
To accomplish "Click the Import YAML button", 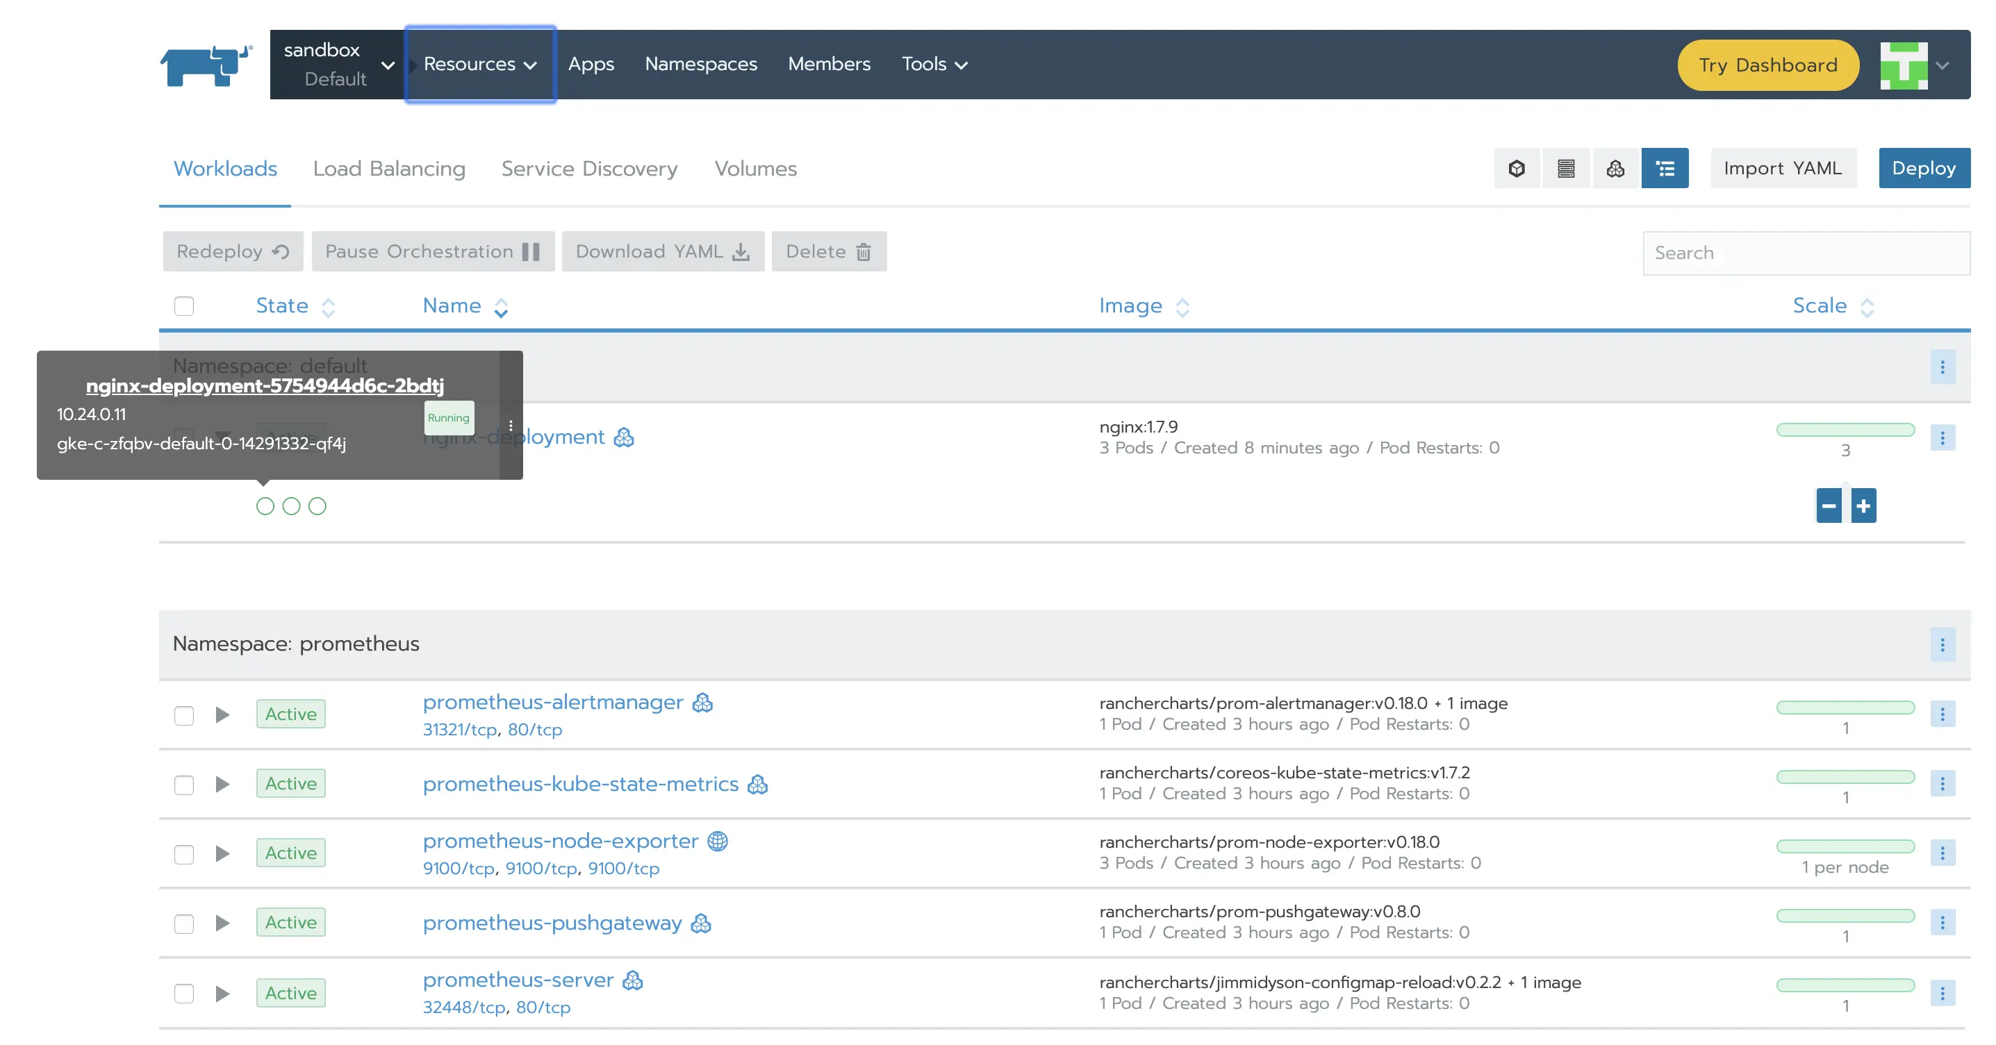I will [x=1782, y=168].
